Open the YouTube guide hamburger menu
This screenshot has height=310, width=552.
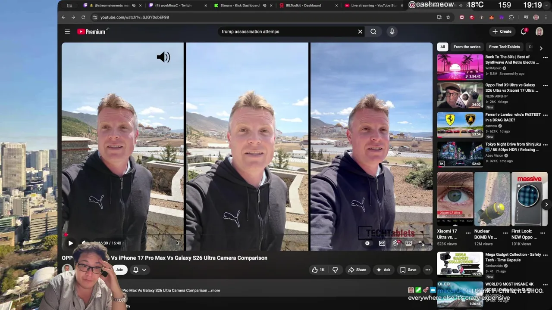click(x=67, y=31)
